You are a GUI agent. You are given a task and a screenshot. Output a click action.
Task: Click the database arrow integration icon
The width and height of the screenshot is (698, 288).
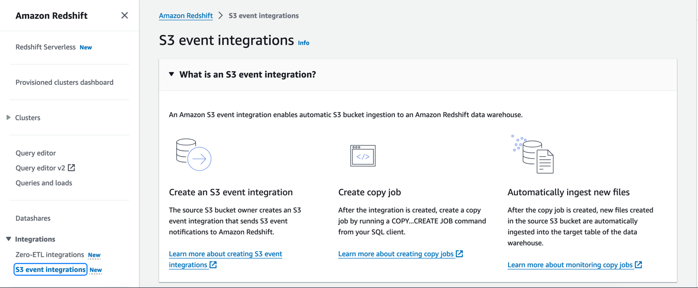194,155
